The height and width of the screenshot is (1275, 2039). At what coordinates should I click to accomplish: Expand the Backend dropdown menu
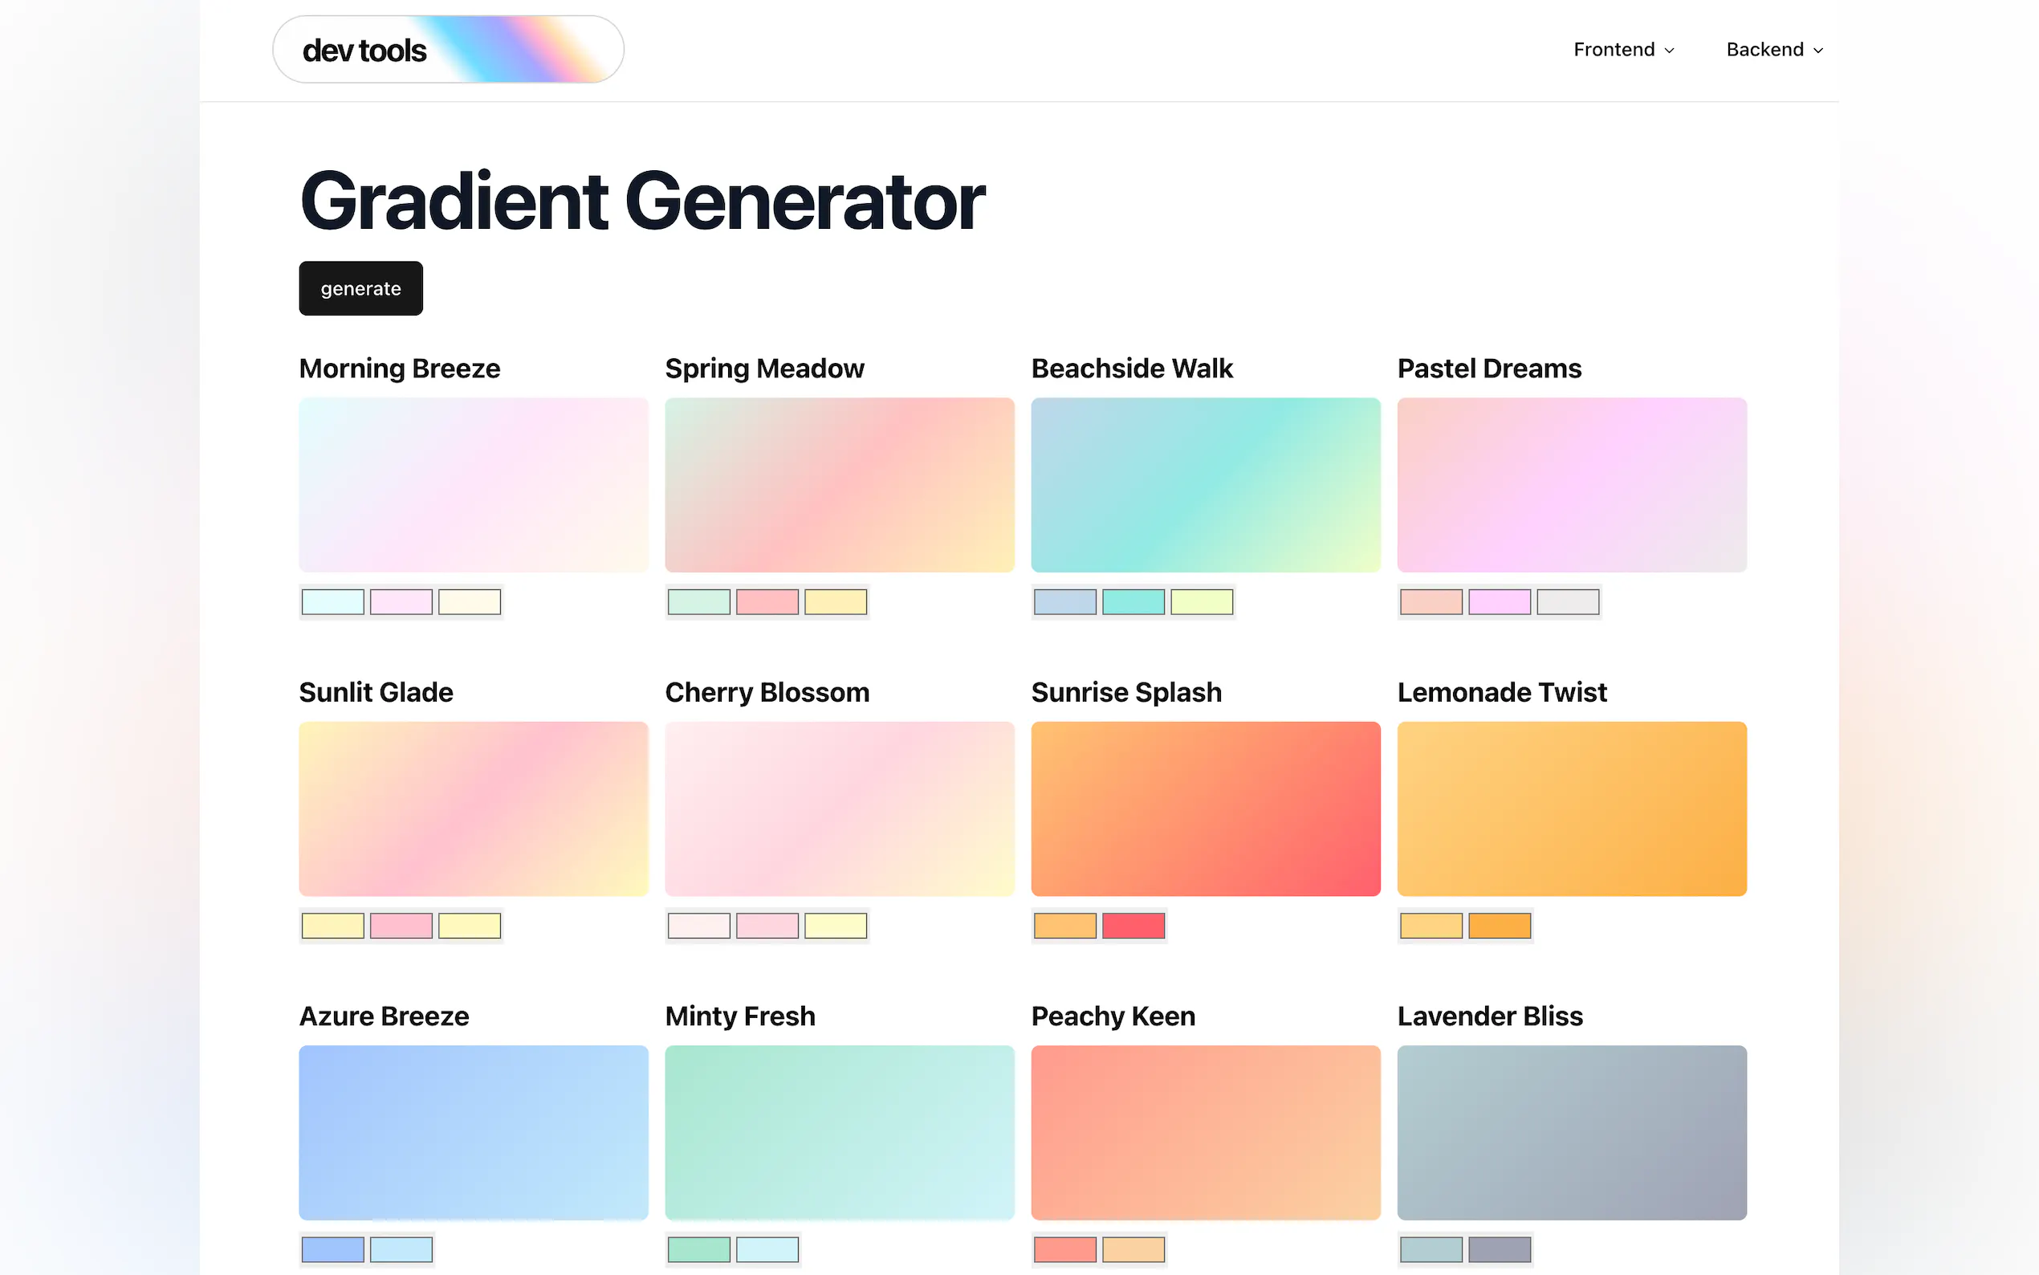(x=1773, y=50)
